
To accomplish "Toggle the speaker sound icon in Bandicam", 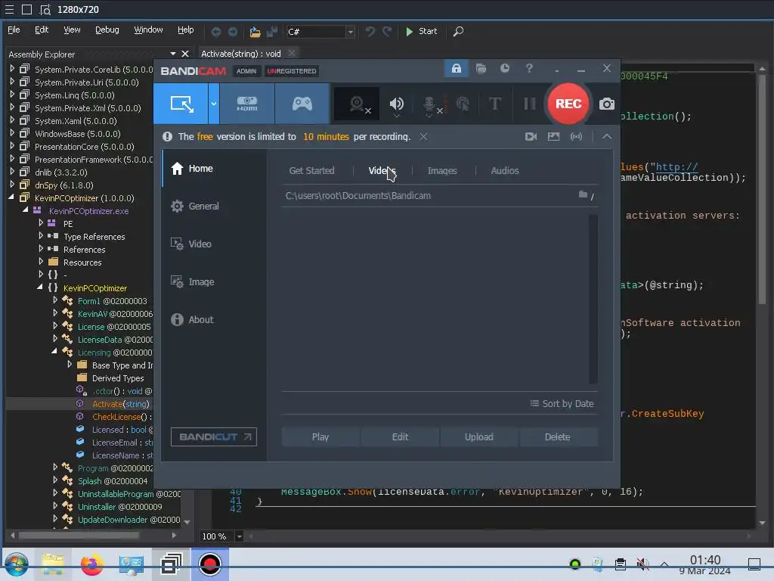I will pyautogui.click(x=396, y=104).
